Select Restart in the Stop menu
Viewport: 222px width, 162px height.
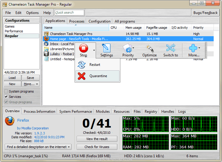(x=95, y=65)
